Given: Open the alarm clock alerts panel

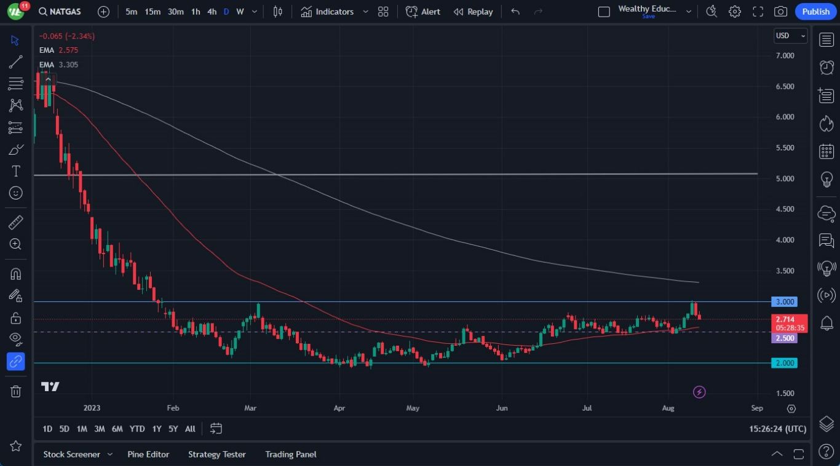Looking at the screenshot, I should tap(826, 68).
